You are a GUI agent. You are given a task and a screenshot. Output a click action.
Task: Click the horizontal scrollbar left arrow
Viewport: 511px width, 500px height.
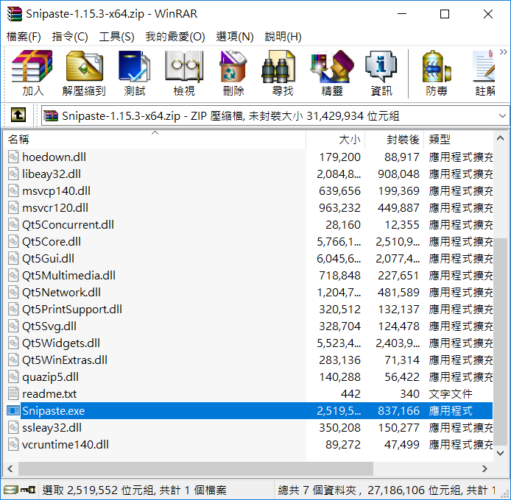(x=10, y=469)
